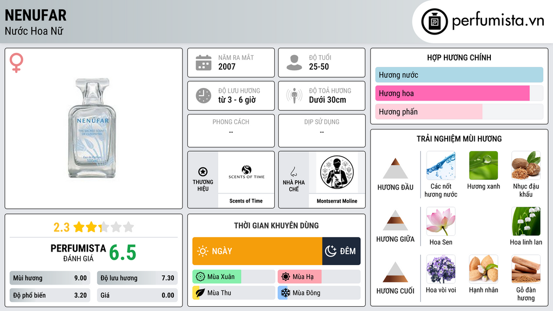This screenshot has height=311, width=553.
Task: Click the Mùi hương 9.00 score
Action: [50, 278]
